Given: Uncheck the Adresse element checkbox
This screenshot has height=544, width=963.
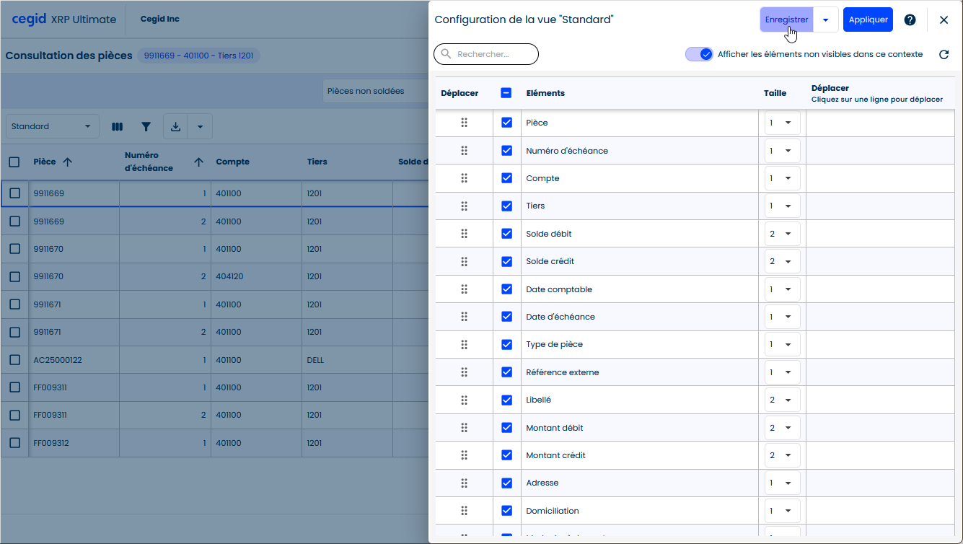Looking at the screenshot, I should (506, 483).
